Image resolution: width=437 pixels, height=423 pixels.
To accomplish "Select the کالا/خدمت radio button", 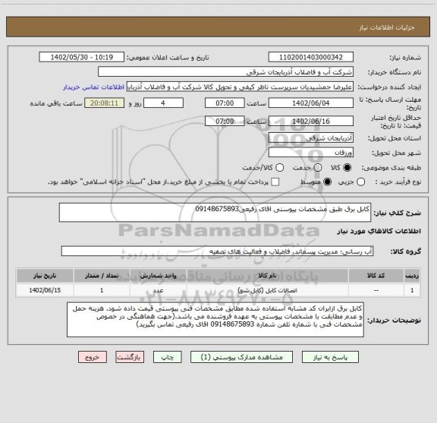I will (x=279, y=168).
